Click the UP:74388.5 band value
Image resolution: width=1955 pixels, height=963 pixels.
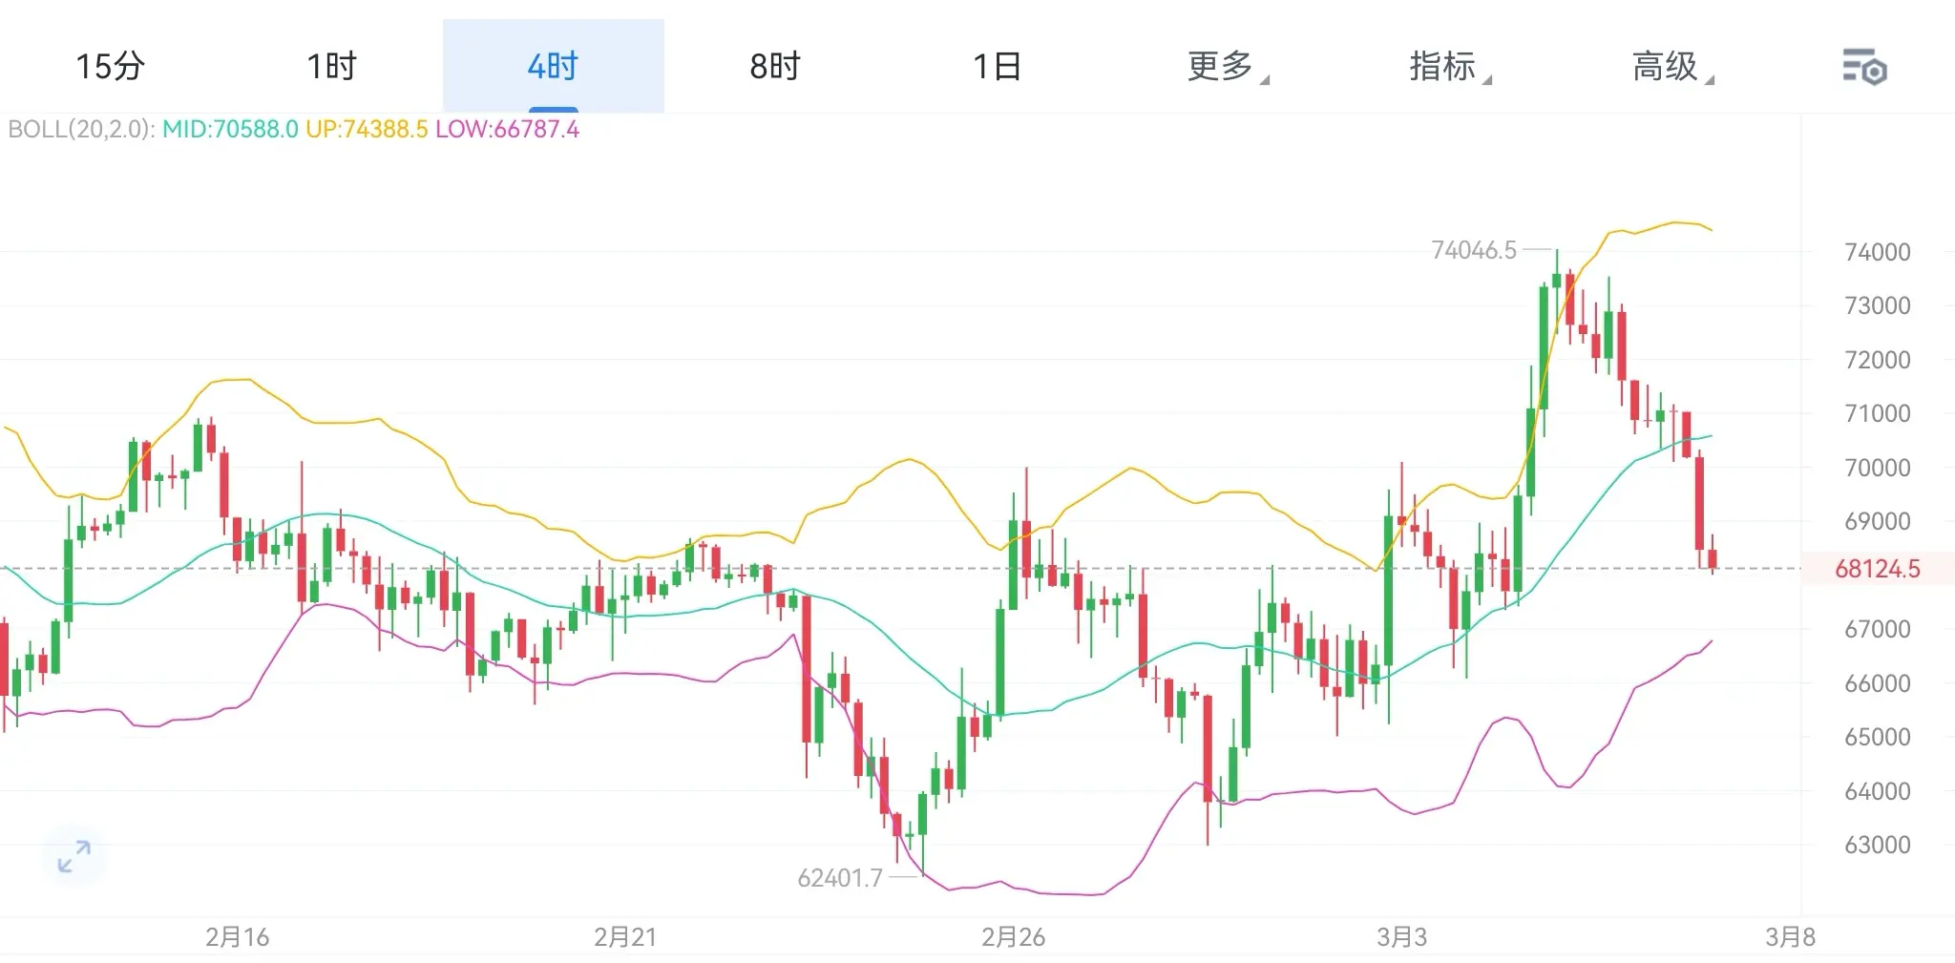click(x=367, y=129)
